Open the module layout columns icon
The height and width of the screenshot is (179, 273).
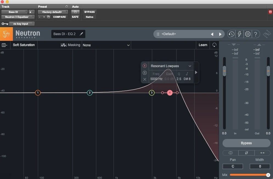4,45
